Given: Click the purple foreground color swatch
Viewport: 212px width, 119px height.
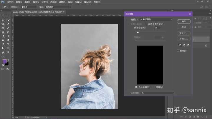Looking at the screenshot, I should click(4, 61).
